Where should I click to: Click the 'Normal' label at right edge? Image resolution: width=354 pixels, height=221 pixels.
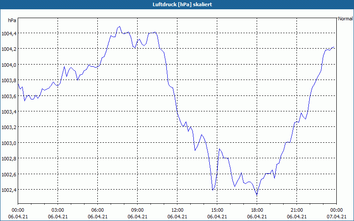click(x=346, y=19)
